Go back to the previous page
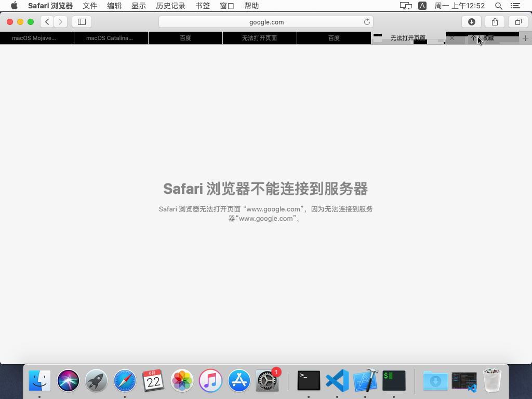The width and height of the screenshot is (532, 399). (x=47, y=22)
